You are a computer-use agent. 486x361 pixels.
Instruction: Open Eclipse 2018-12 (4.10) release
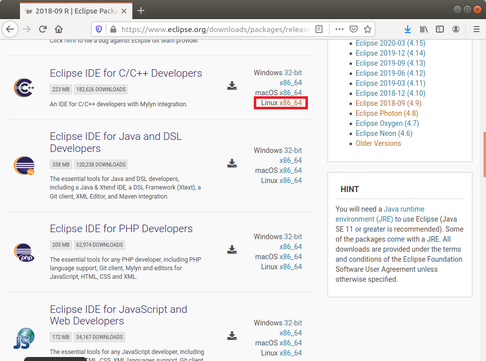pos(390,93)
